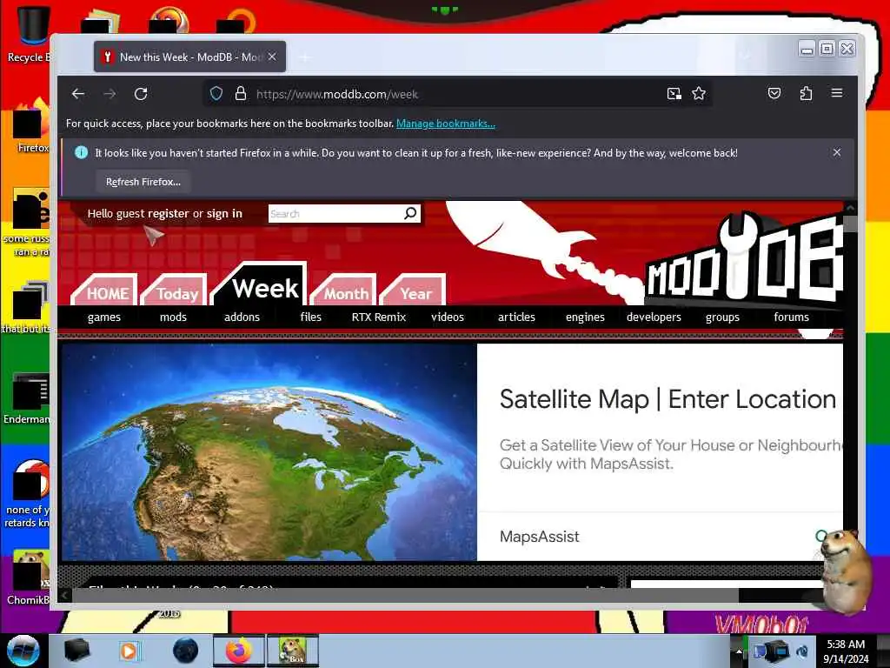Click the satellite Earth ad image
The image size is (890, 668).
[x=269, y=452]
